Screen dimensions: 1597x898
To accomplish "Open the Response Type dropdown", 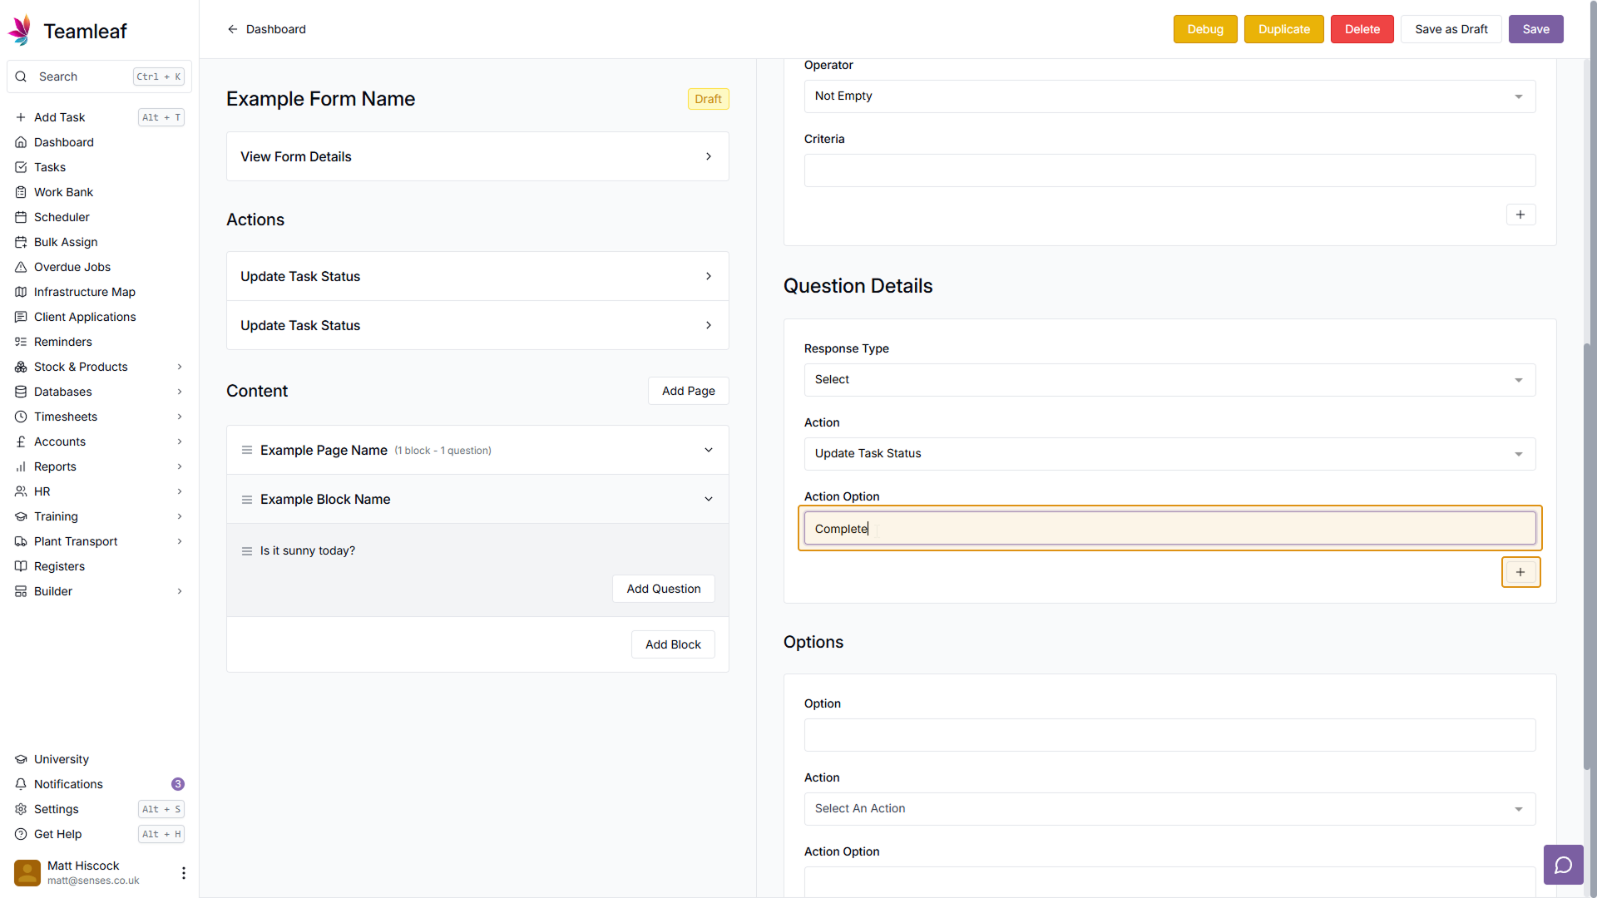I will click(1169, 380).
